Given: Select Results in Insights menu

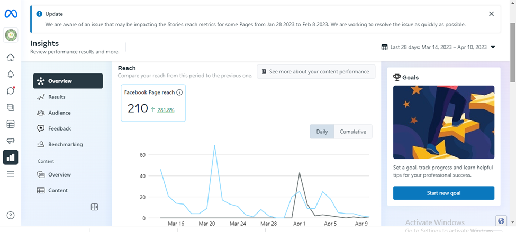Looking at the screenshot, I should tap(57, 97).
